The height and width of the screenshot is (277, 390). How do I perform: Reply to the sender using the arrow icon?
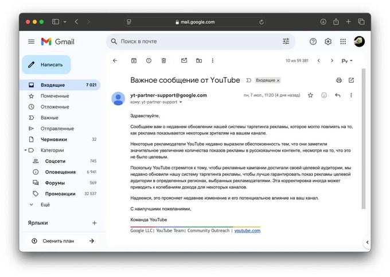(x=338, y=95)
